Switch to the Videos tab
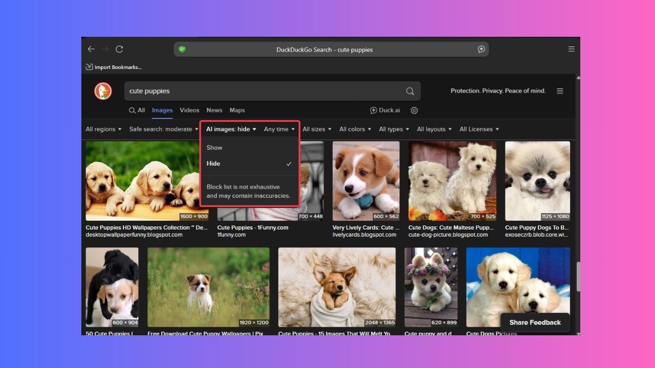The image size is (655, 368). pyautogui.click(x=189, y=110)
